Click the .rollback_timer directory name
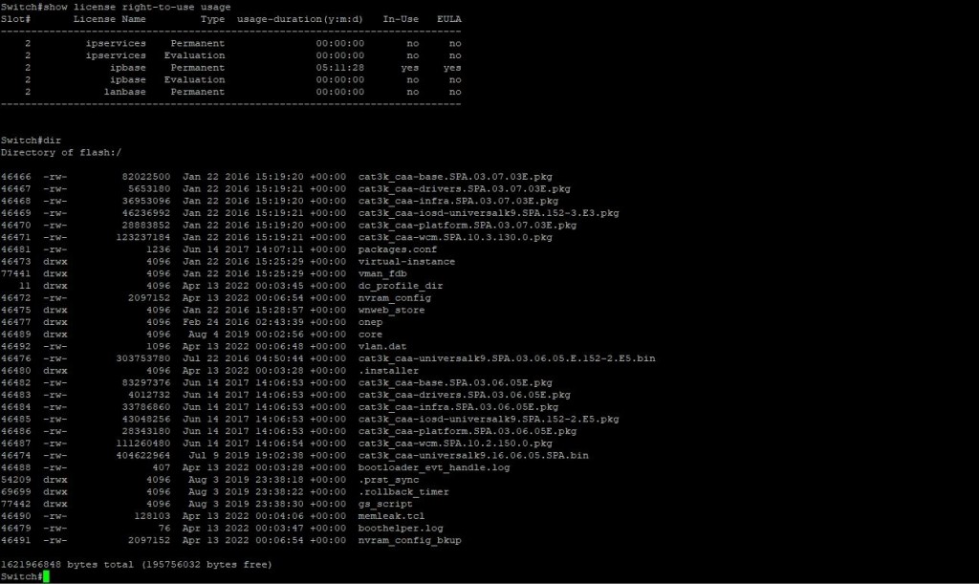 pyautogui.click(x=403, y=491)
